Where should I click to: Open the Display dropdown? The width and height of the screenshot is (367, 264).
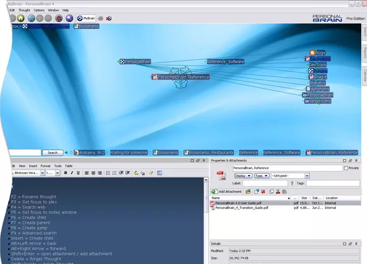click(242, 175)
